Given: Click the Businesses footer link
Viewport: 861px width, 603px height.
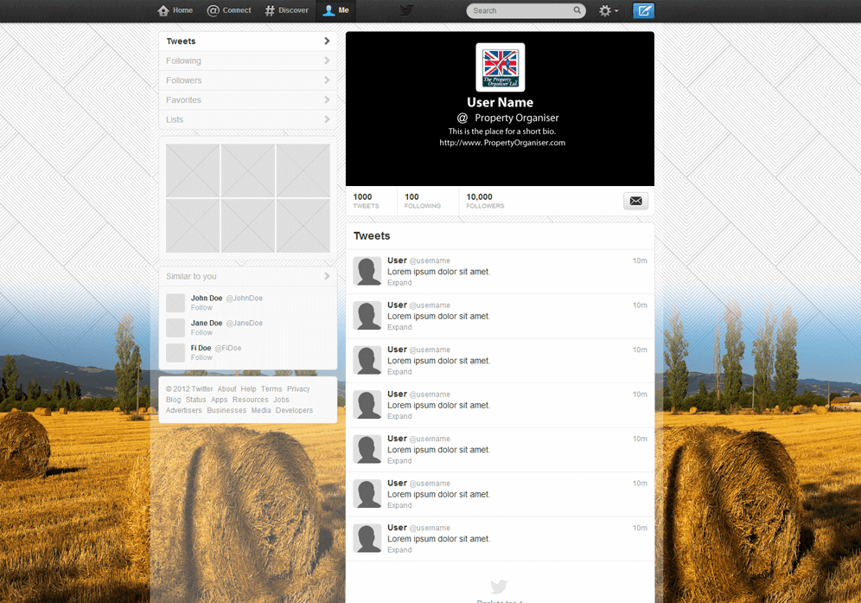Looking at the screenshot, I should [226, 410].
